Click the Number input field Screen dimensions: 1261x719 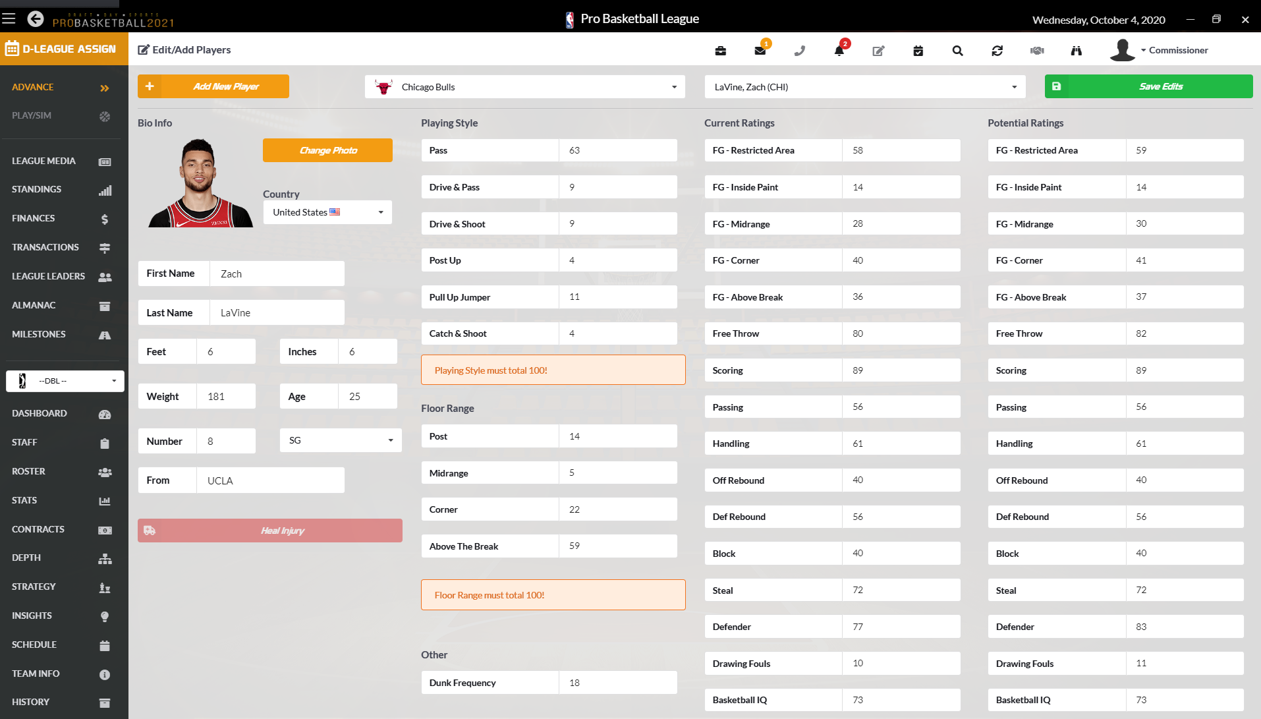(226, 441)
